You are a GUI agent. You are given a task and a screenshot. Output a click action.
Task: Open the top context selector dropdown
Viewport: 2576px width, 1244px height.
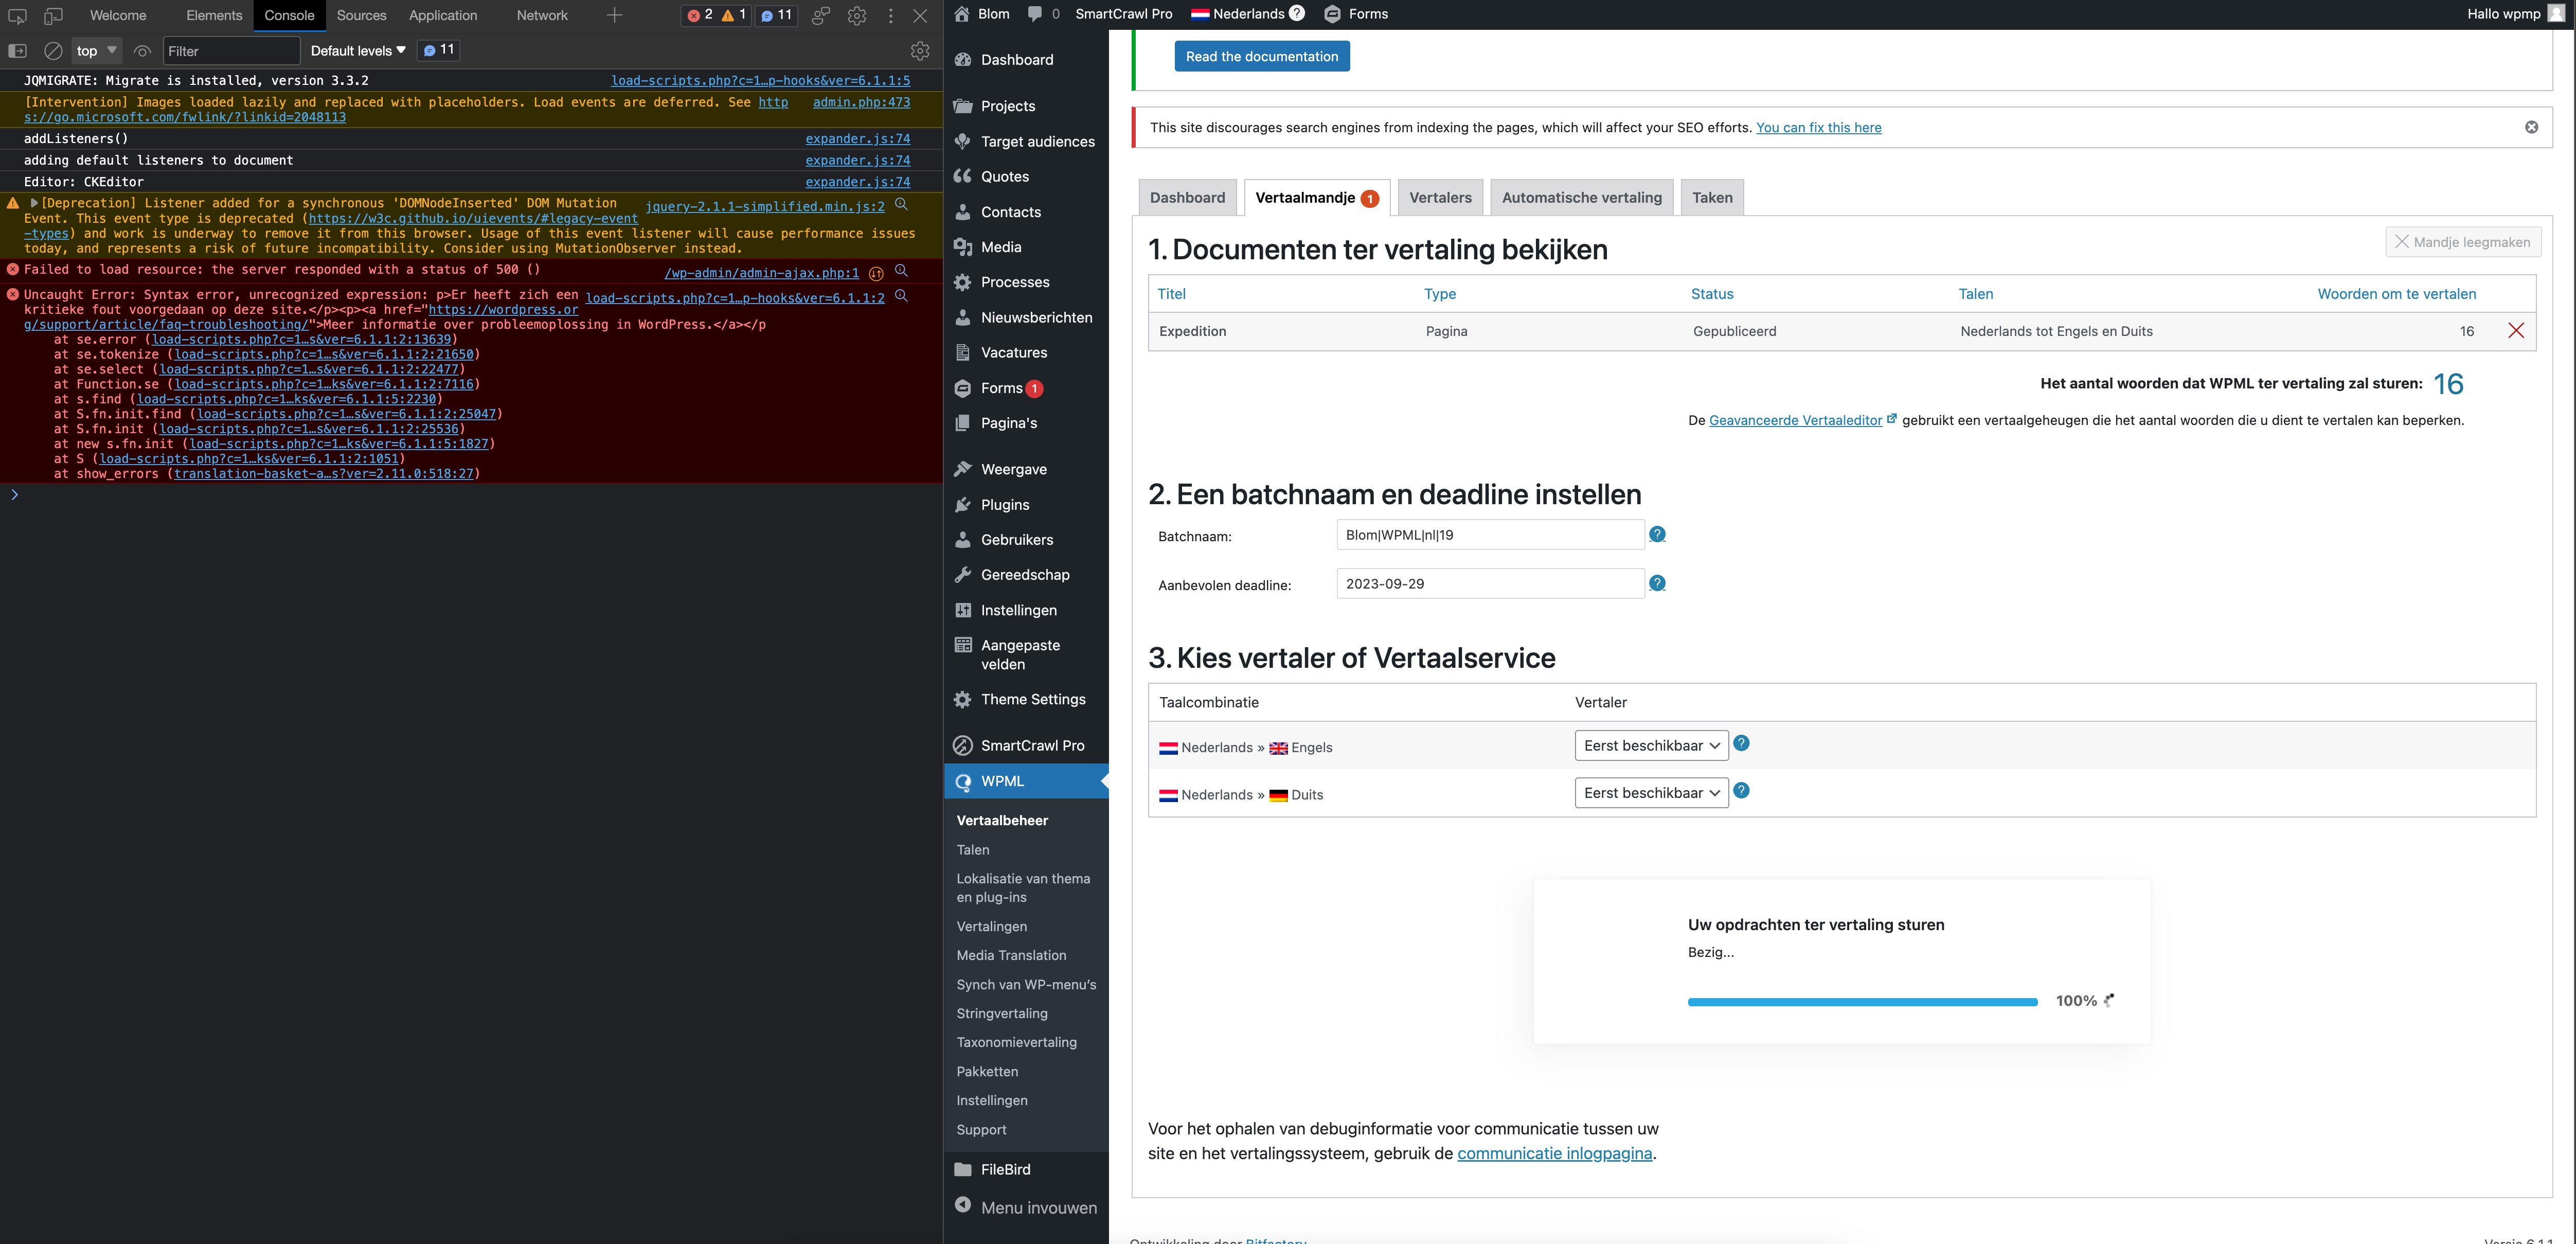pyautogui.click(x=97, y=51)
